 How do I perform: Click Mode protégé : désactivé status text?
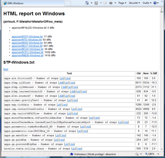click(x=102, y=154)
